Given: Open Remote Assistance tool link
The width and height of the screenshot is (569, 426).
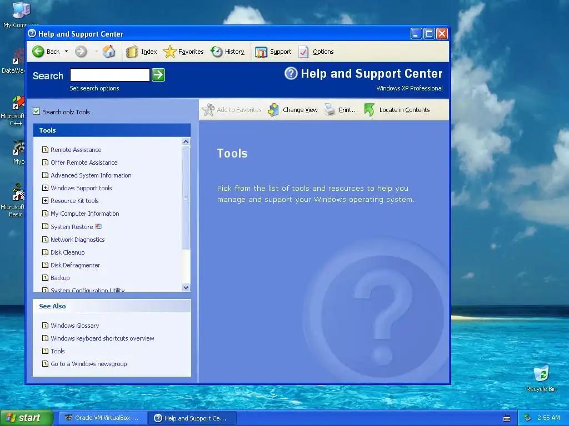Looking at the screenshot, I should pyautogui.click(x=76, y=150).
